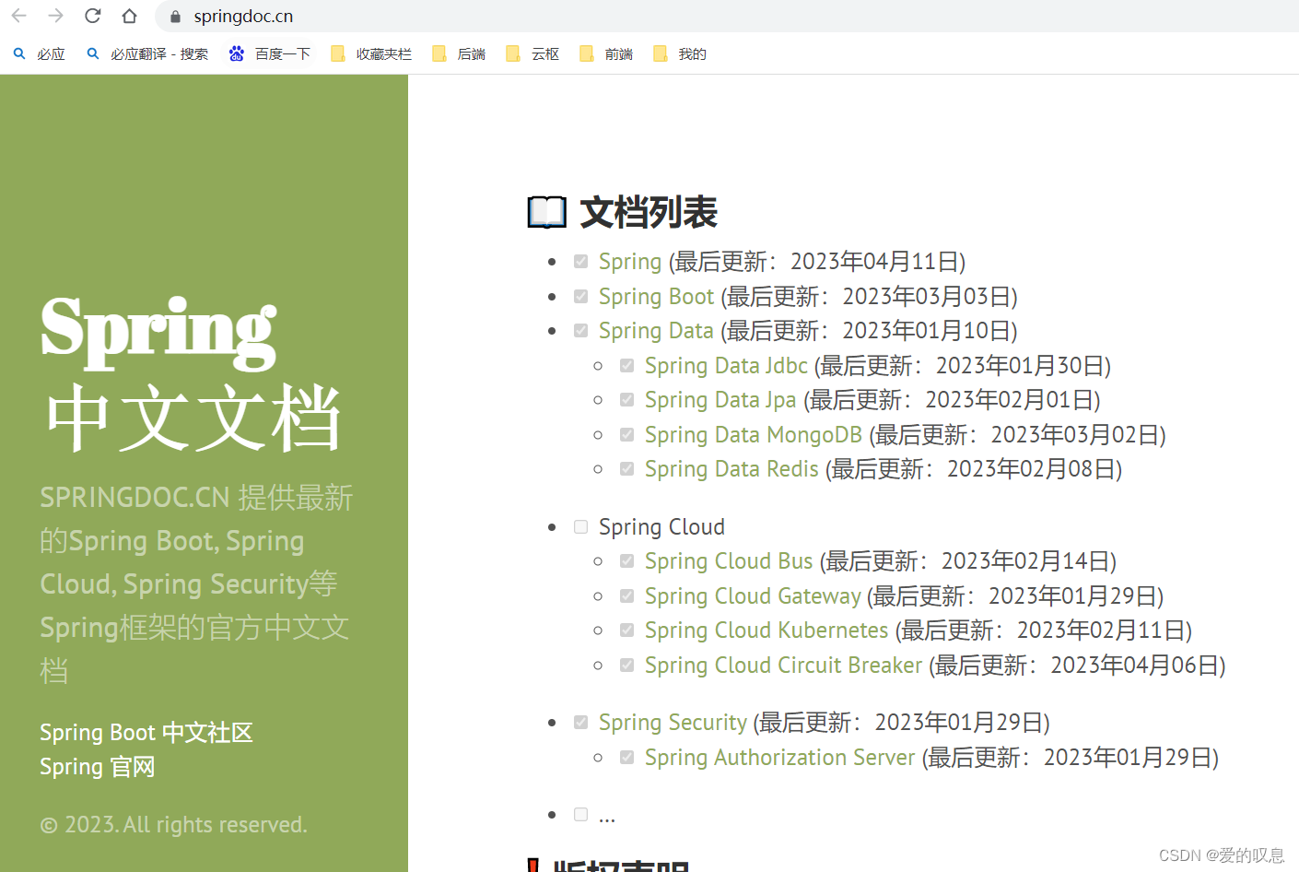Visit the Spring 官网 link in sidebar

click(96, 766)
